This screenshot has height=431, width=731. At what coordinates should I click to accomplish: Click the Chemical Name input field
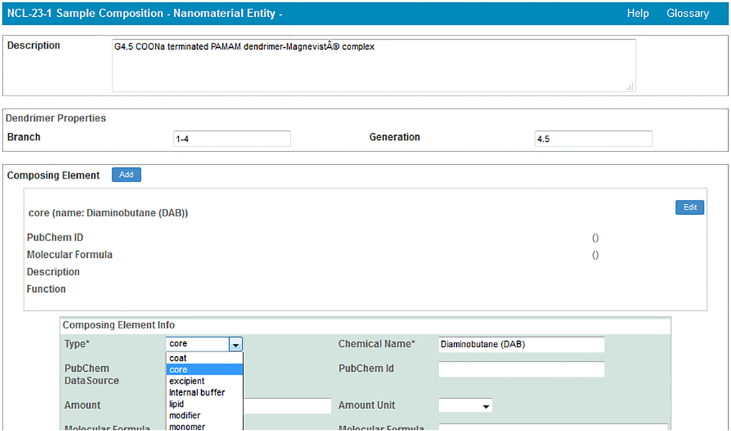521,345
